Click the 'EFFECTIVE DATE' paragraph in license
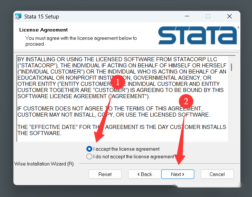The image size is (252, 197). (122, 130)
